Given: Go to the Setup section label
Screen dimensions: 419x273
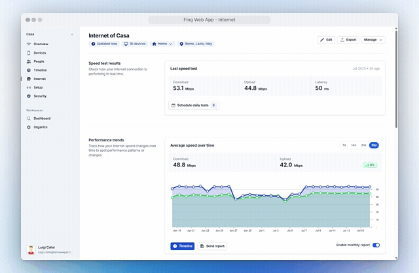Looking at the screenshot, I should pos(38,88).
